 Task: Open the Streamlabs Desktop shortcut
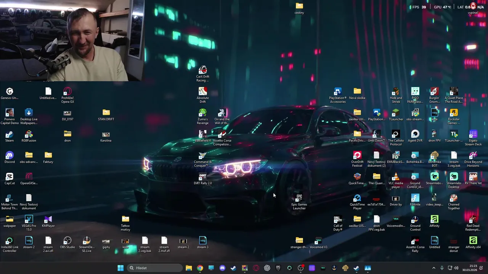click(454, 181)
